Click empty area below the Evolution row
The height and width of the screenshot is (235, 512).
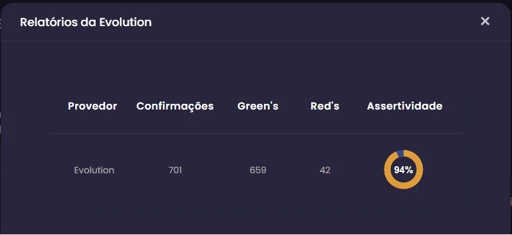(256, 213)
